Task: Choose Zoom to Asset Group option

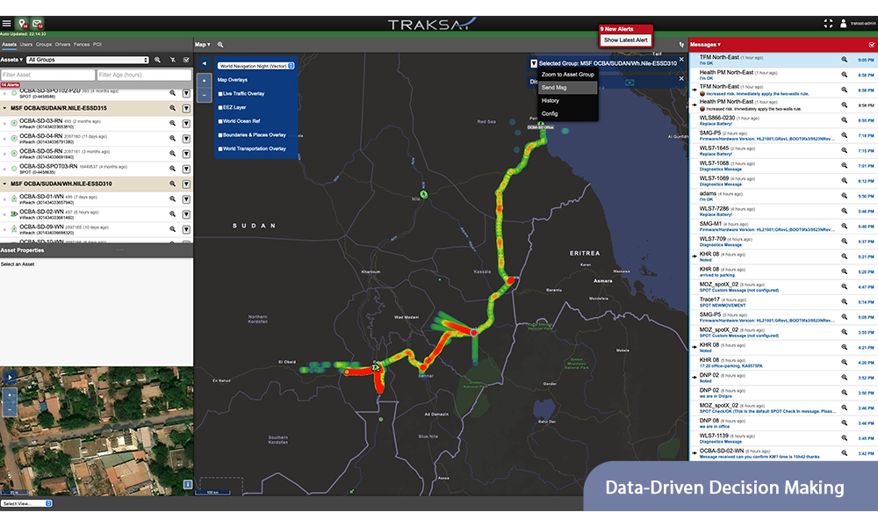Action: point(567,75)
